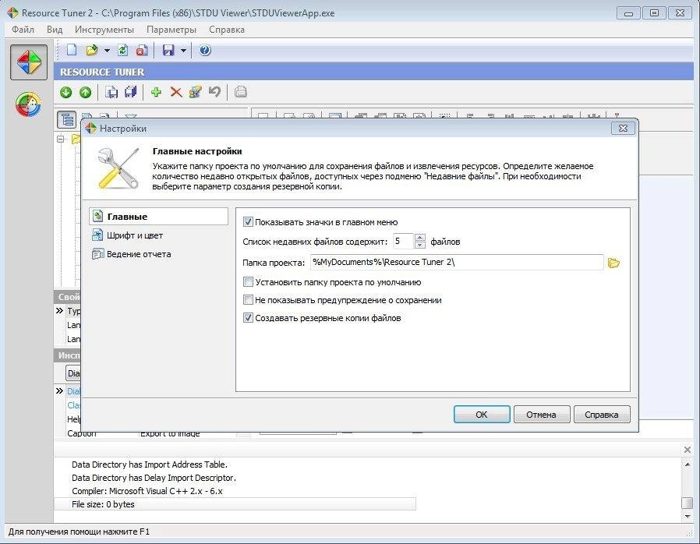Click the tree view mode icon
Image resolution: width=700 pixels, height=544 pixels.
coord(66,119)
